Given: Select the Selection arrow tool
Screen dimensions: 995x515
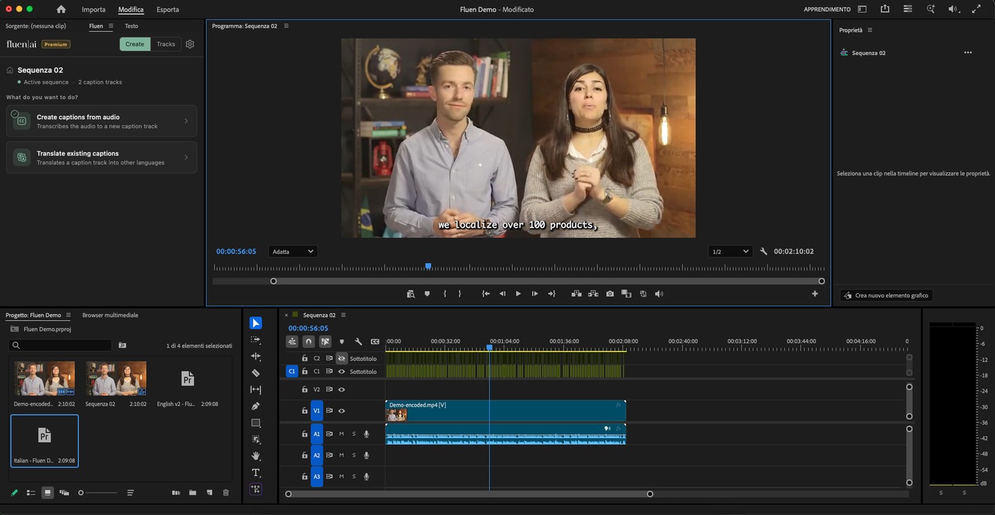Looking at the screenshot, I should point(256,323).
